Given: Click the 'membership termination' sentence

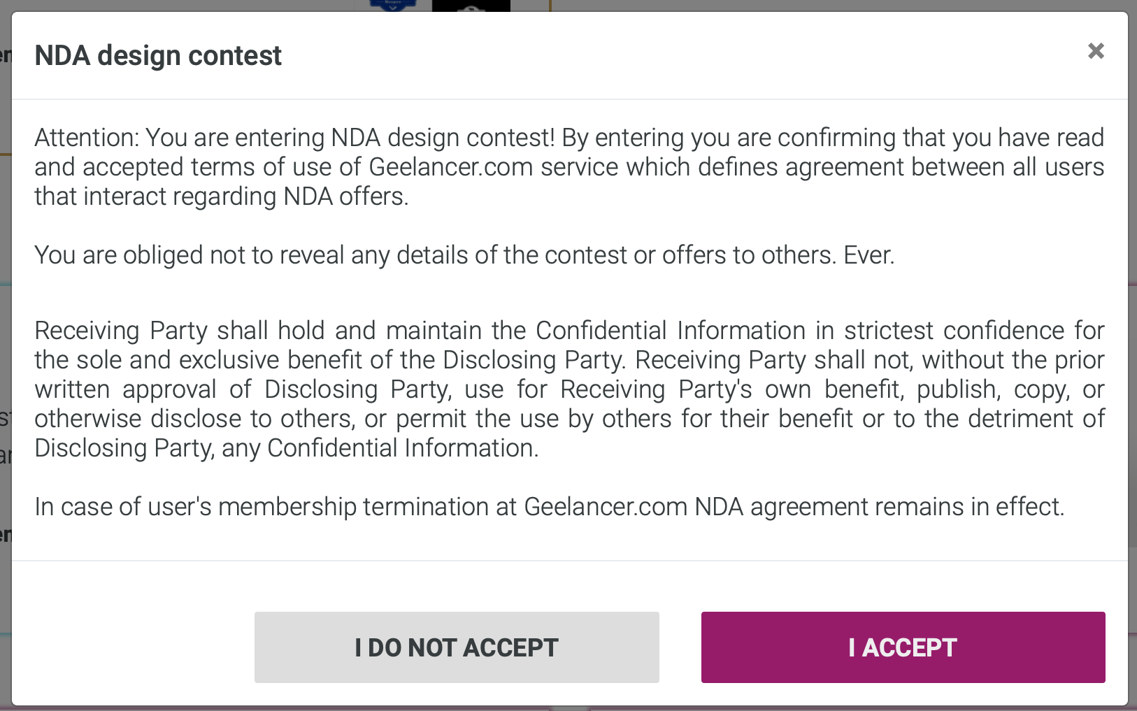Looking at the screenshot, I should [x=550, y=507].
